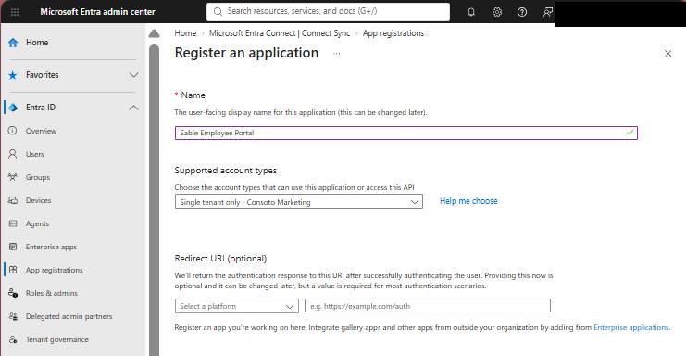Close the Register an application pane

pyautogui.click(x=667, y=54)
